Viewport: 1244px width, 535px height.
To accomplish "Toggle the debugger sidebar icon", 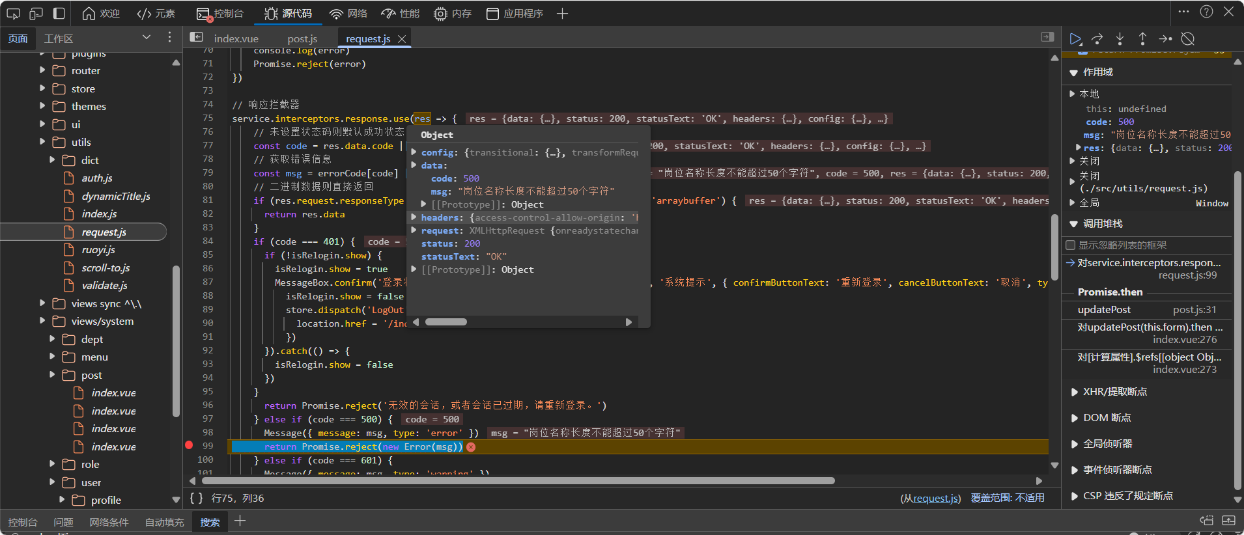I will (1047, 37).
